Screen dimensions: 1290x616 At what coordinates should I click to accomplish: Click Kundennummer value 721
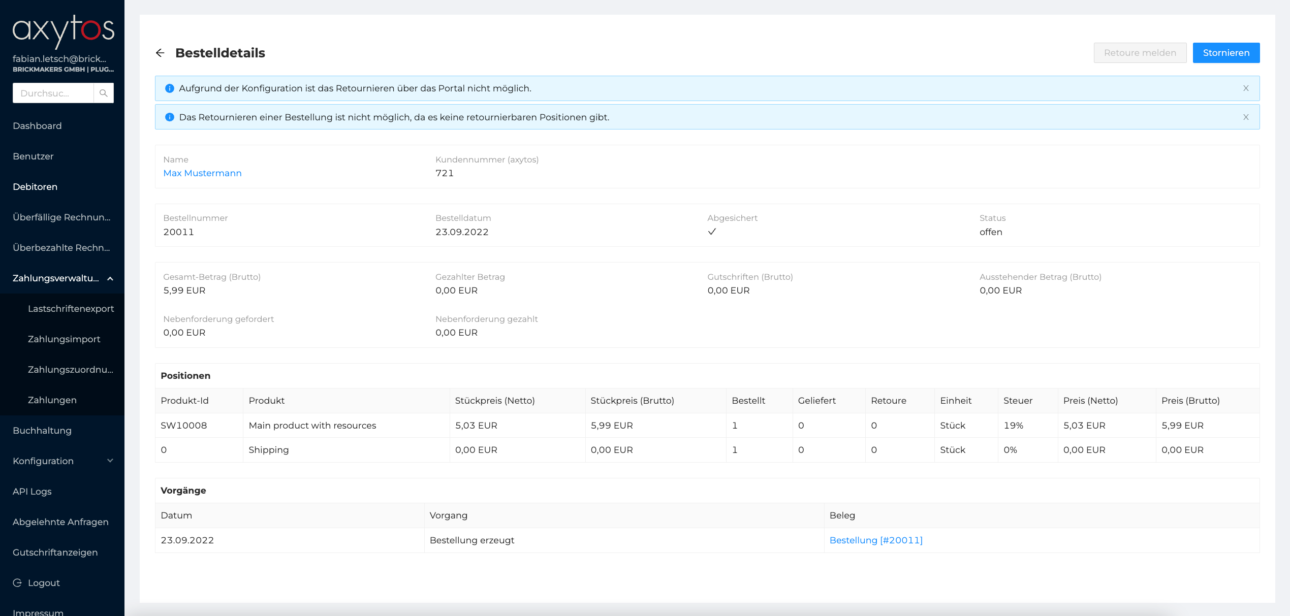(445, 173)
